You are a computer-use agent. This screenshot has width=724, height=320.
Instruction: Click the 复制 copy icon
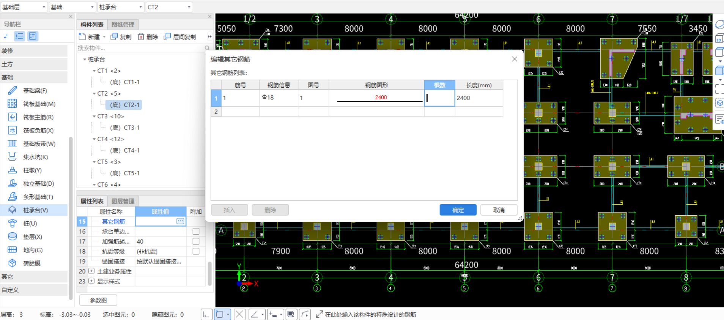114,36
